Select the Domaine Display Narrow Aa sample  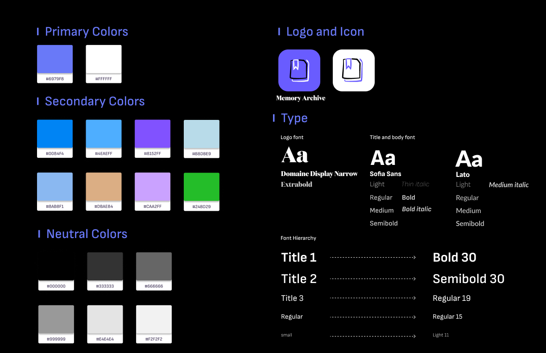pyautogui.click(x=295, y=156)
